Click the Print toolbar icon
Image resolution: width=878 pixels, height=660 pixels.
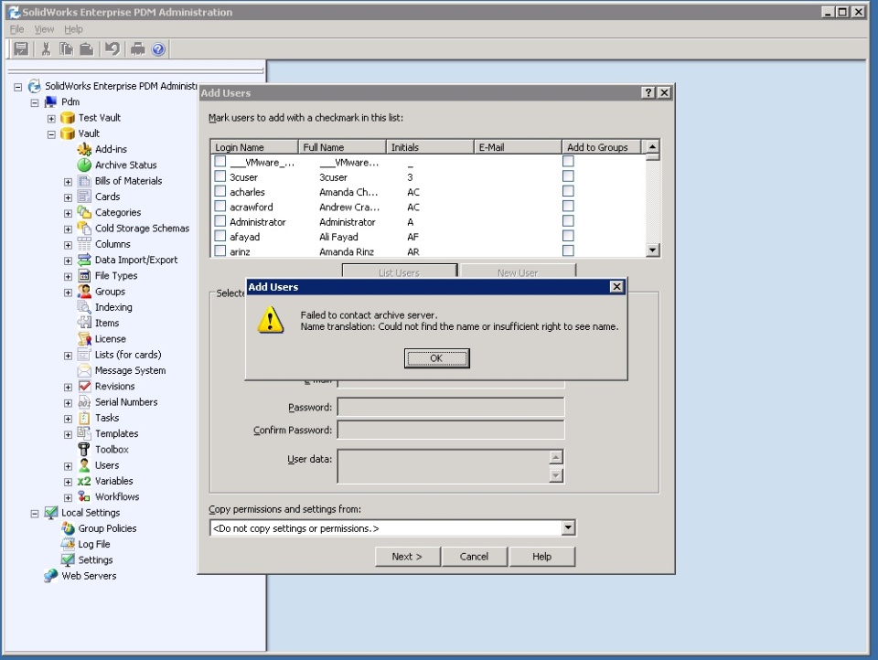coord(138,49)
